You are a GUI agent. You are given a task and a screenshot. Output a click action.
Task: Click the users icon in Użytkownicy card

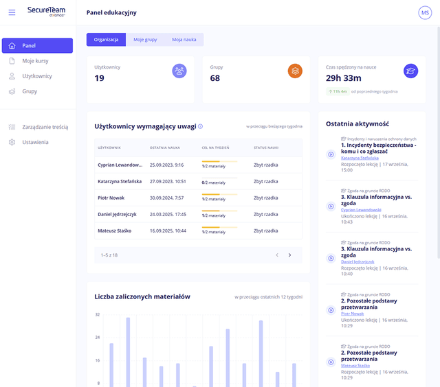(x=179, y=71)
